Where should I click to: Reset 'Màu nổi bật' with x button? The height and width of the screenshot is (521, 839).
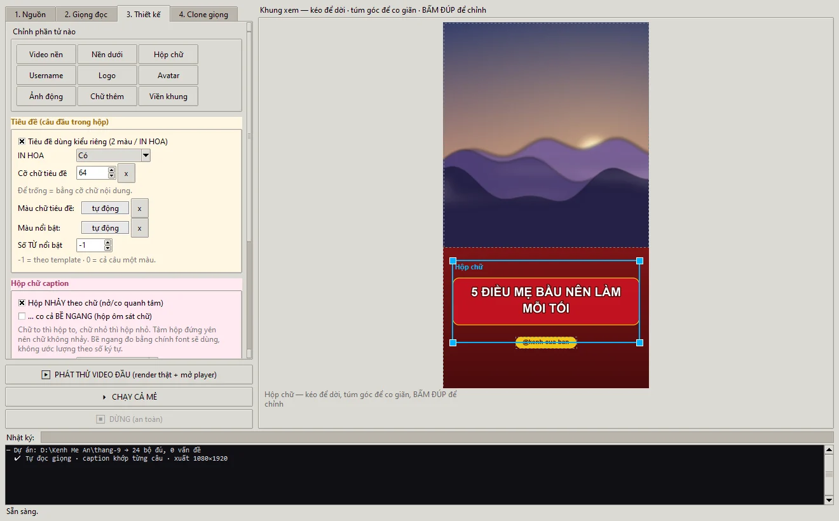tap(139, 227)
